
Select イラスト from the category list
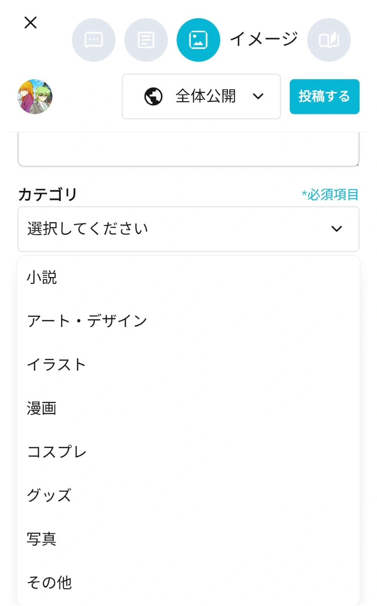[x=56, y=365]
